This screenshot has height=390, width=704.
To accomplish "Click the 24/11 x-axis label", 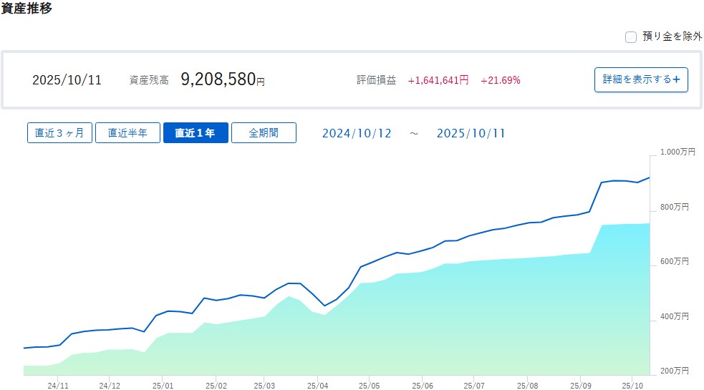I will click(58, 384).
